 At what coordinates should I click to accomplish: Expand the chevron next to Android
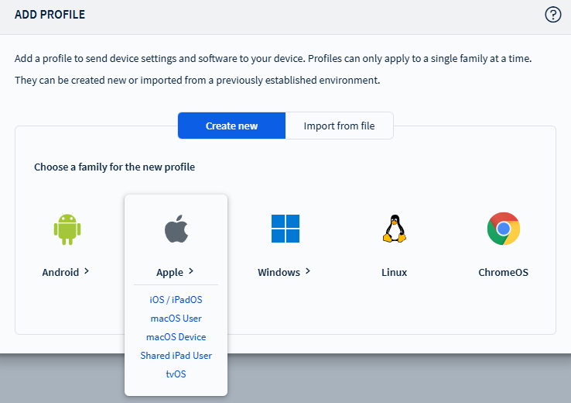[x=87, y=271]
